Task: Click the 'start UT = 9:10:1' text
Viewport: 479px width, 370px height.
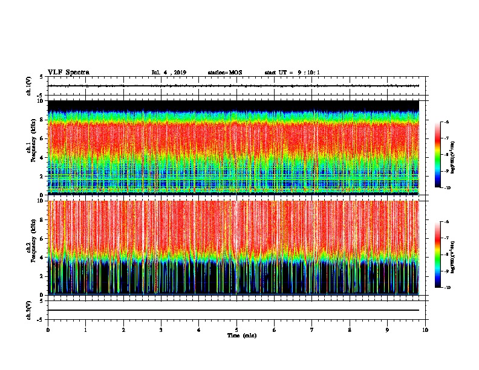Action: 292,73
